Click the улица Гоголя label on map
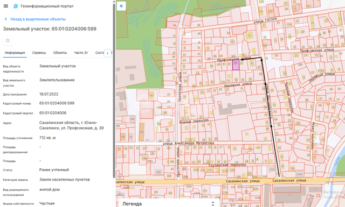 265,20
